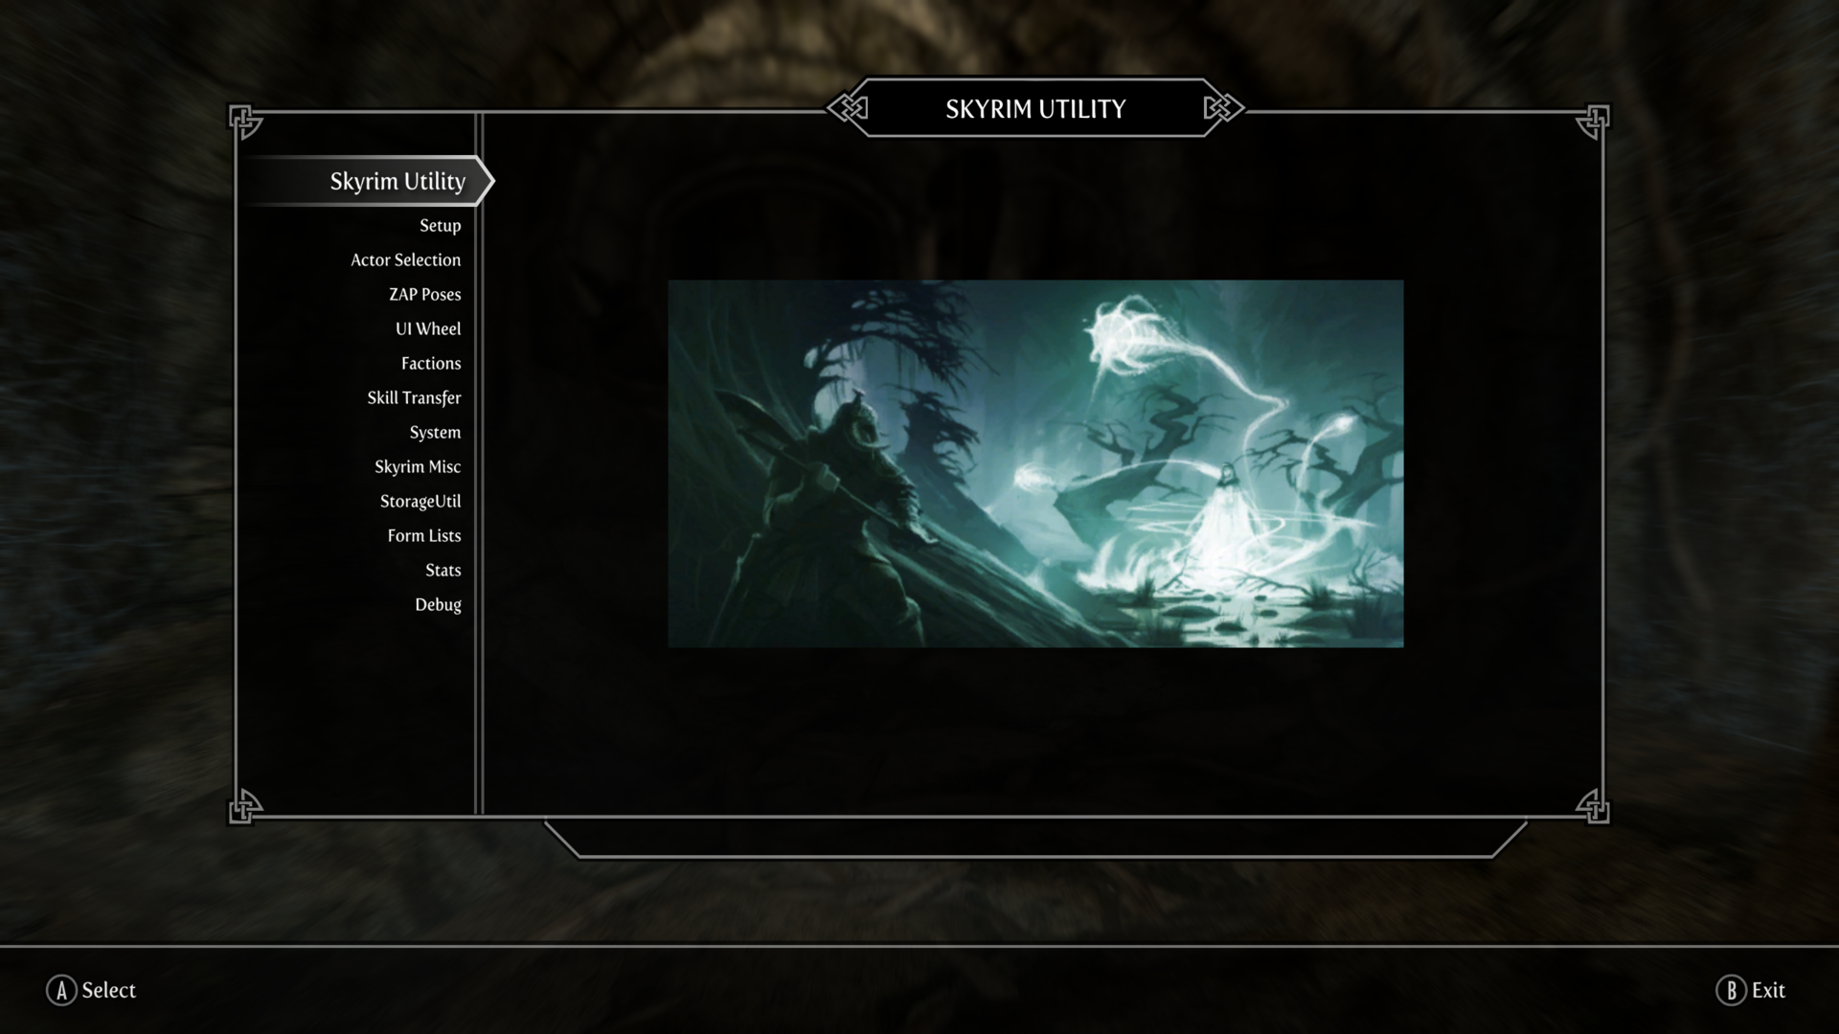Open the Actor Selection page
The height and width of the screenshot is (1034, 1839).
tap(405, 260)
